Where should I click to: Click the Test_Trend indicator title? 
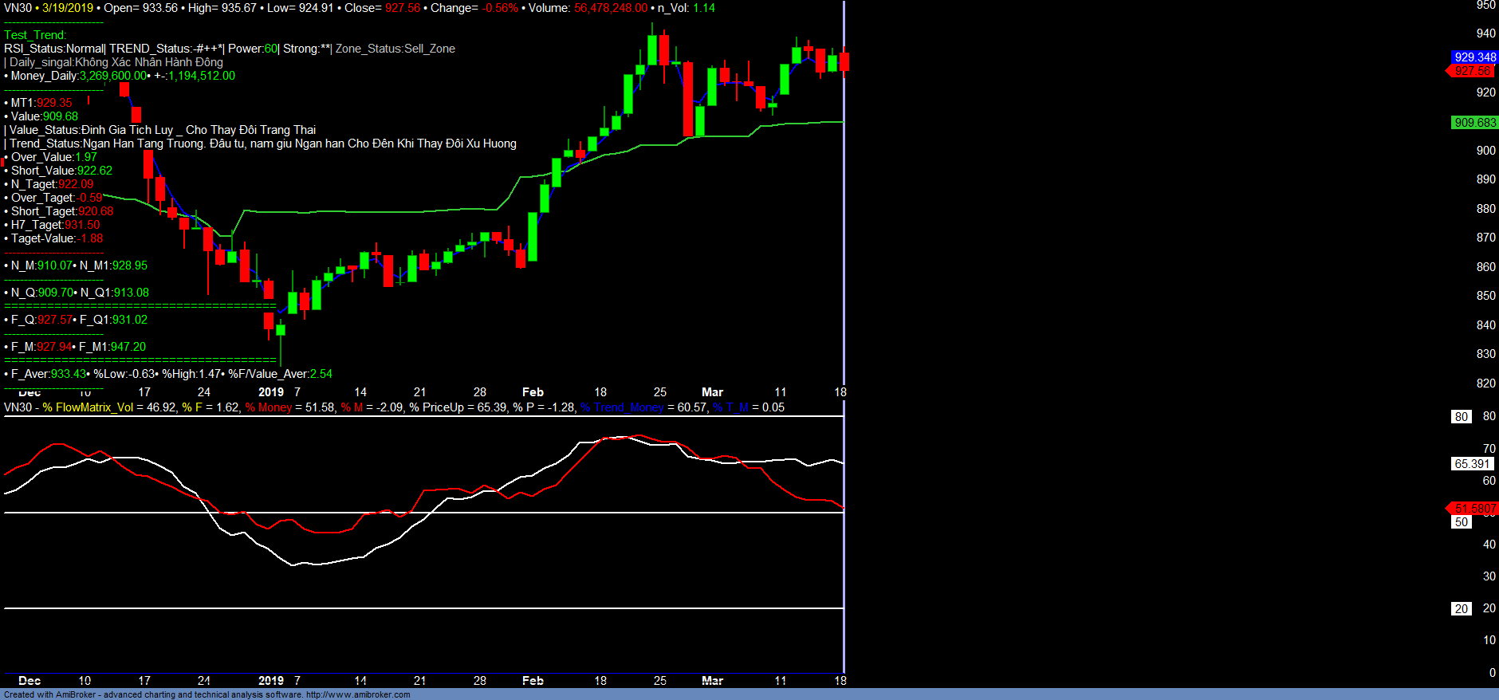tap(35, 35)
